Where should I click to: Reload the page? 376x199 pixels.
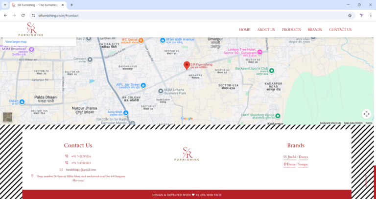pyautogui.click(x=23, y=15)
